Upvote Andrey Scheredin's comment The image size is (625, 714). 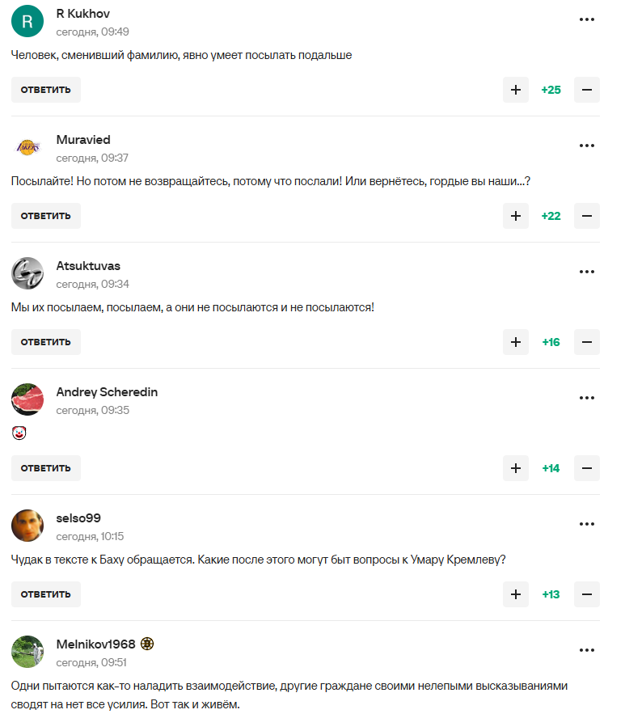tap(515, 468)
